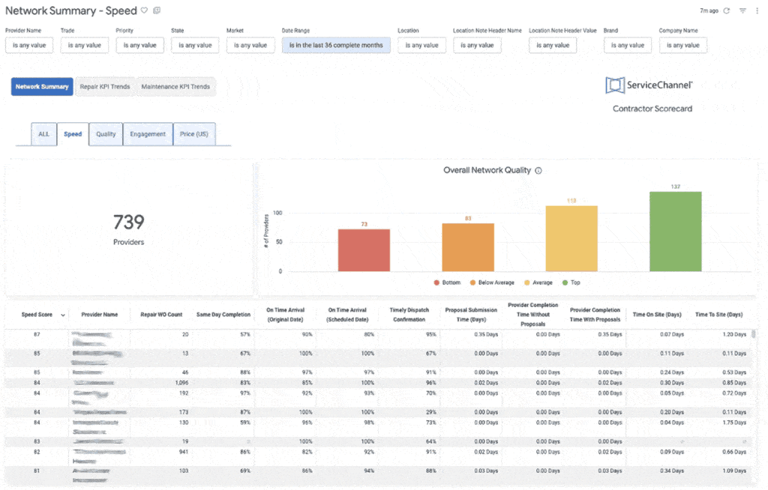Click the favorite heart icon beside the title

(145, 10)
